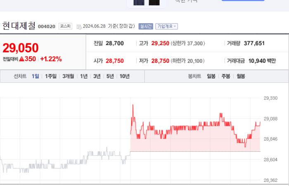Open the 기업개요 company overview dropdown
Image resolution: width=289 pixels, height=186 pixels.
coord(166,26)
